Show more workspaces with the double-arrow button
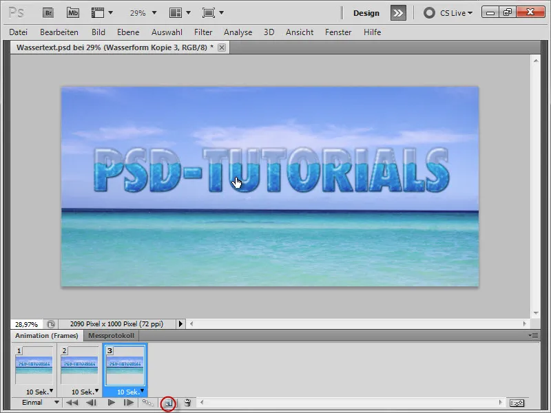Viewport: 551px width, 413px height. (x=398, y=13)
